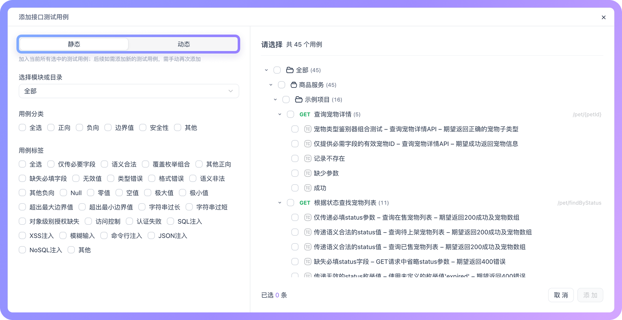
Task: Check the SQL注入 tag checkbox
Action: (x=170, y=221)
